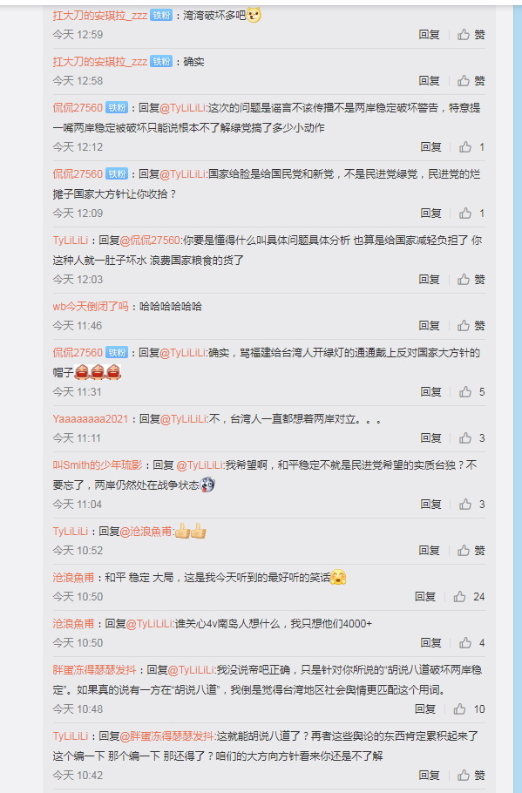The height and width of the screenshot is (793, 522).
Task: Click thumbs-up on the 12:12 comment
Action: pos(472,146)
